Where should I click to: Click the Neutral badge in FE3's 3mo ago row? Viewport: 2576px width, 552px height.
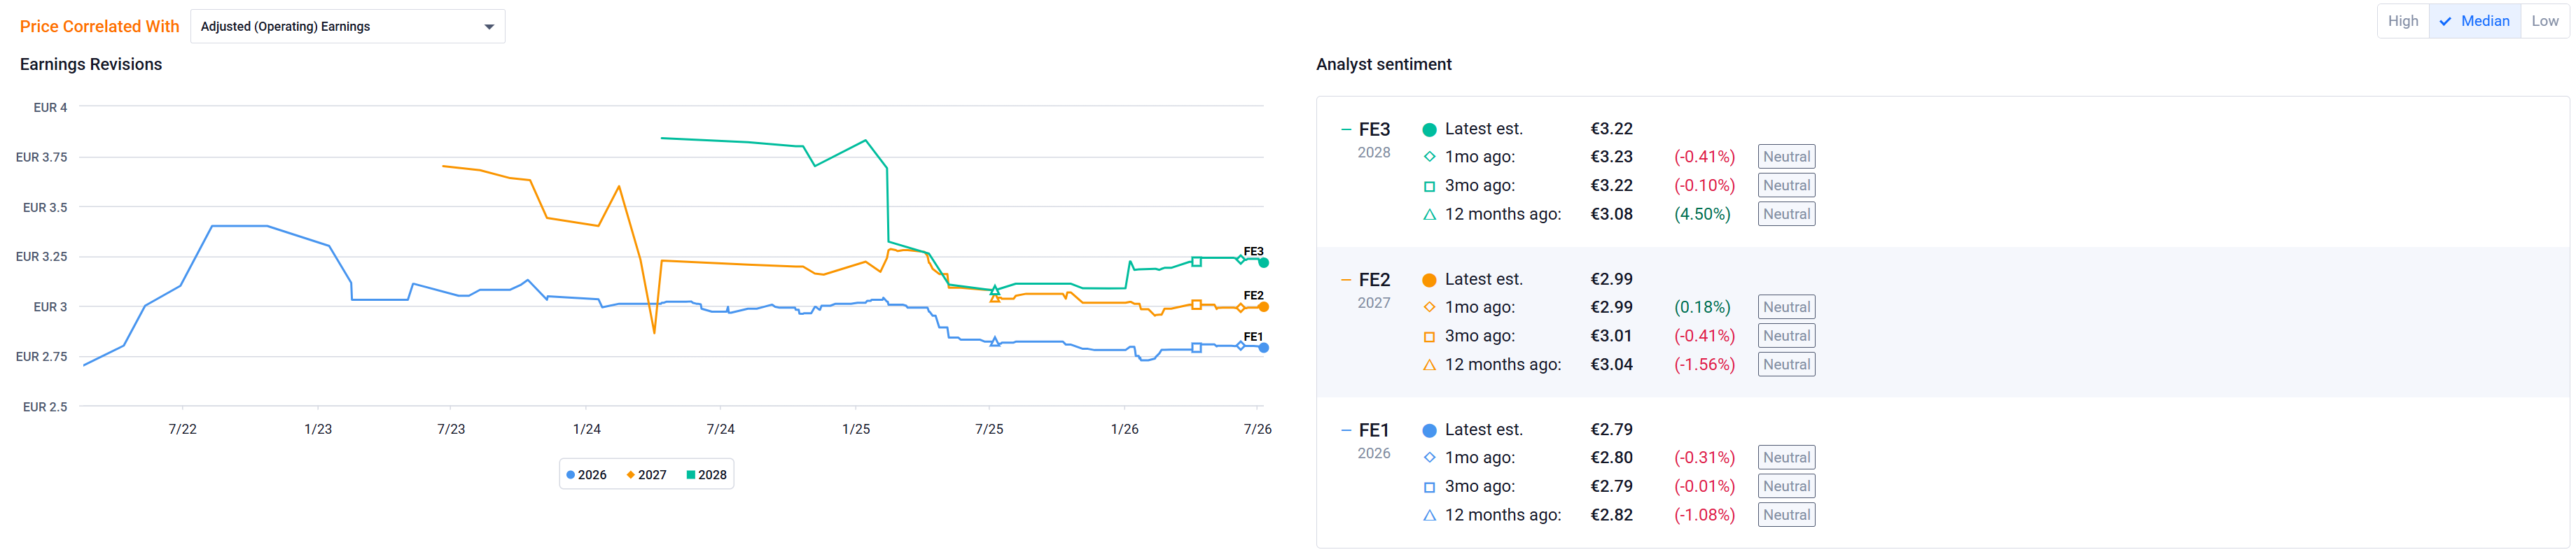(1786, 186)
